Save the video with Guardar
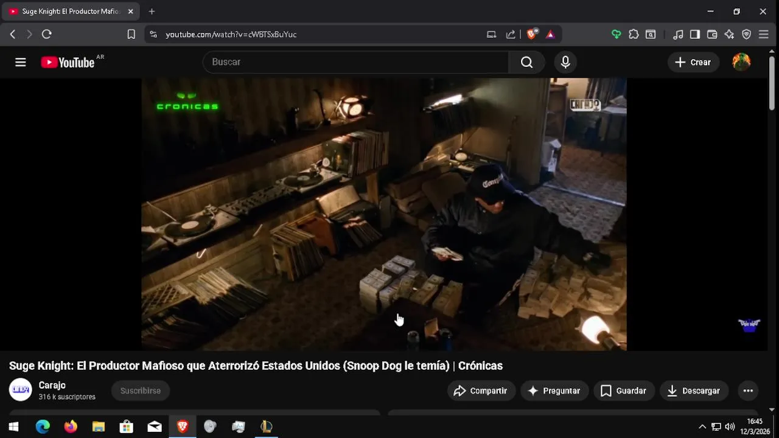The height and width of the screenshot is (438, 779). coord(624,391)
